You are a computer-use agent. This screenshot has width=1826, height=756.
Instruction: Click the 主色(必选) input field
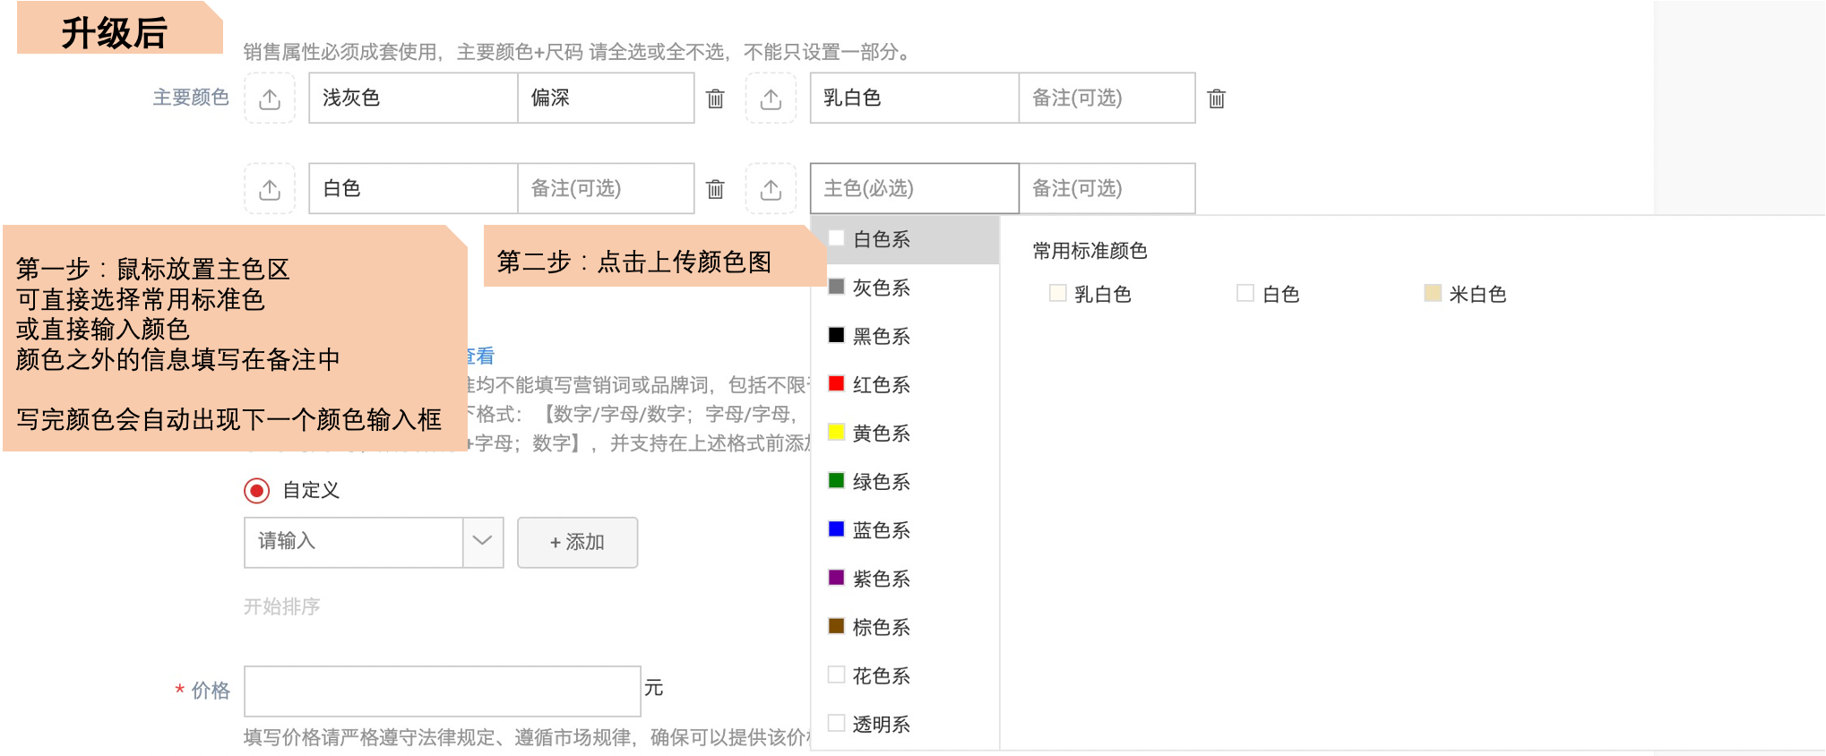914,189
